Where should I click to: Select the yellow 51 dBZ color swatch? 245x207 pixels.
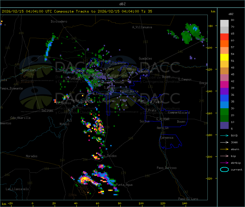click(224, 57)
